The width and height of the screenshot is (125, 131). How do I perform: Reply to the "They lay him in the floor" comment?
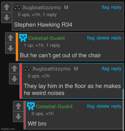pos(116,69)
